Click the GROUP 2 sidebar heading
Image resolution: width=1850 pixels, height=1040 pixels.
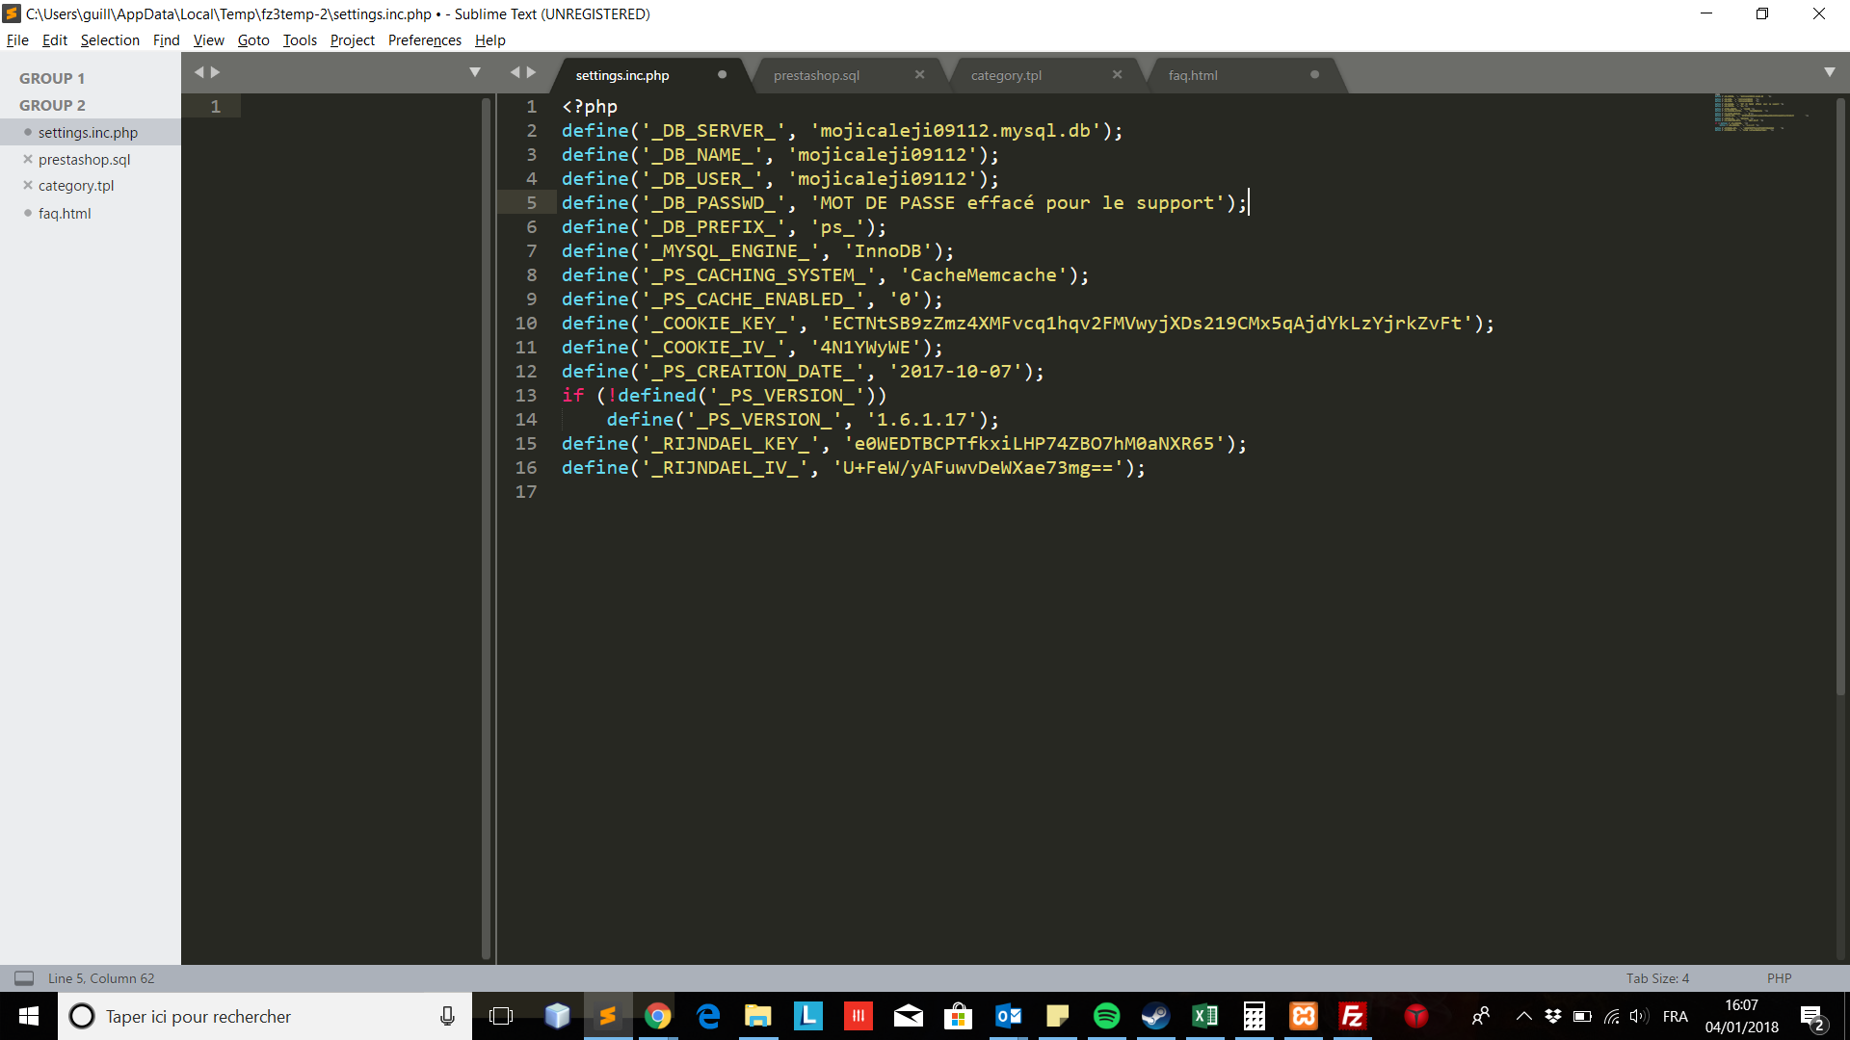[x=52, y=105]
